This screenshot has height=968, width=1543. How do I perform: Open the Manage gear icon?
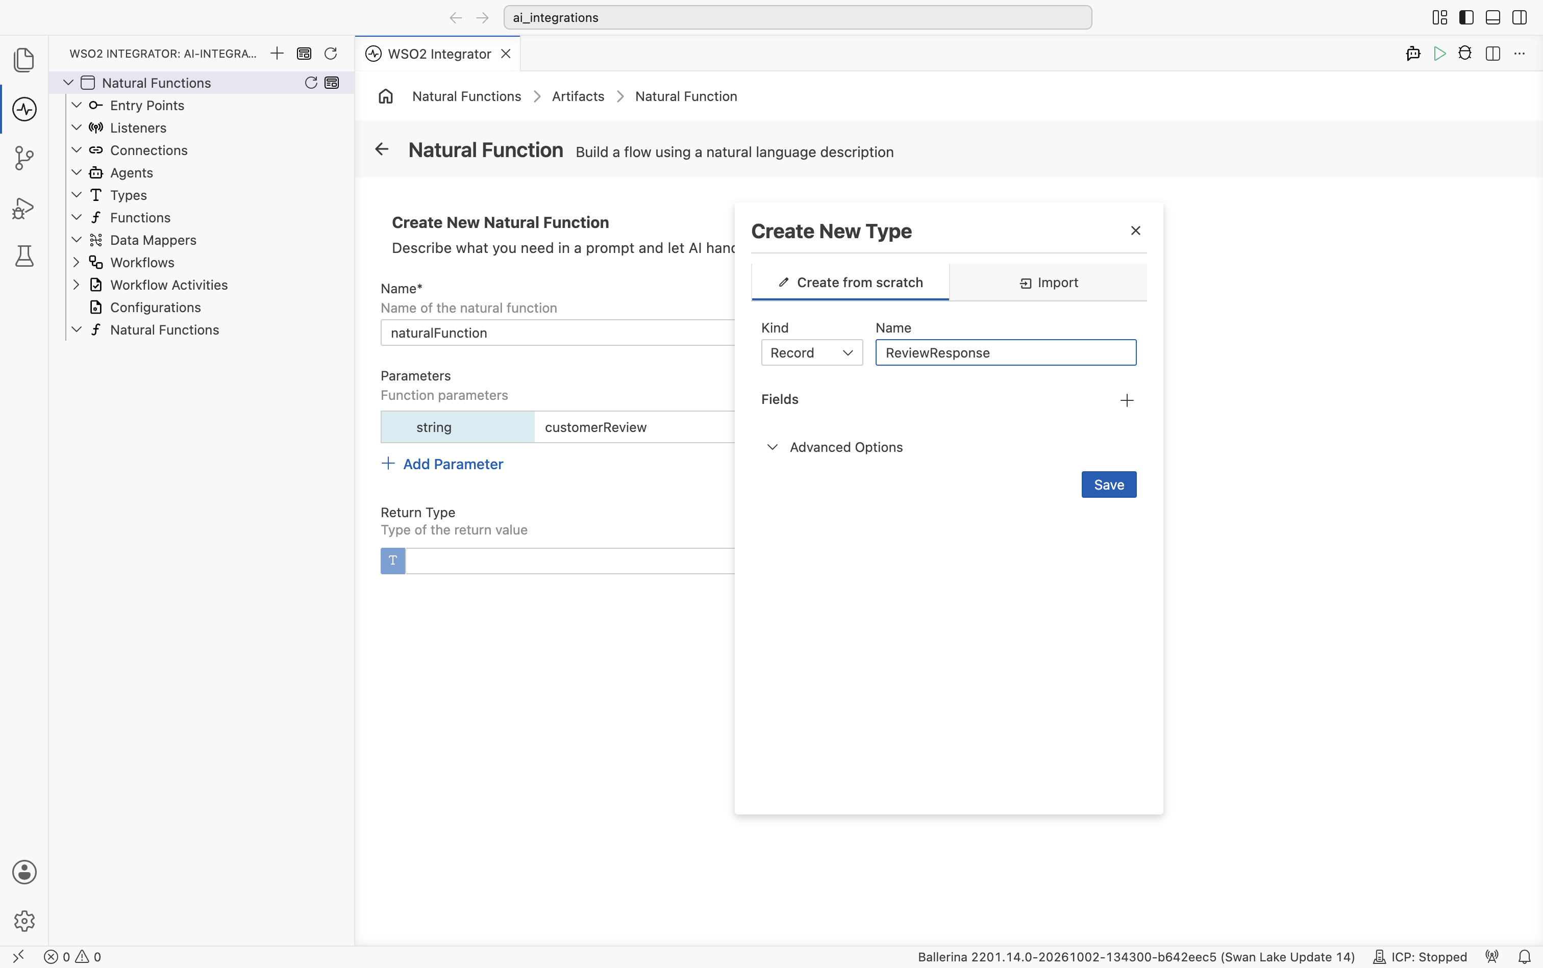(24, 921)
